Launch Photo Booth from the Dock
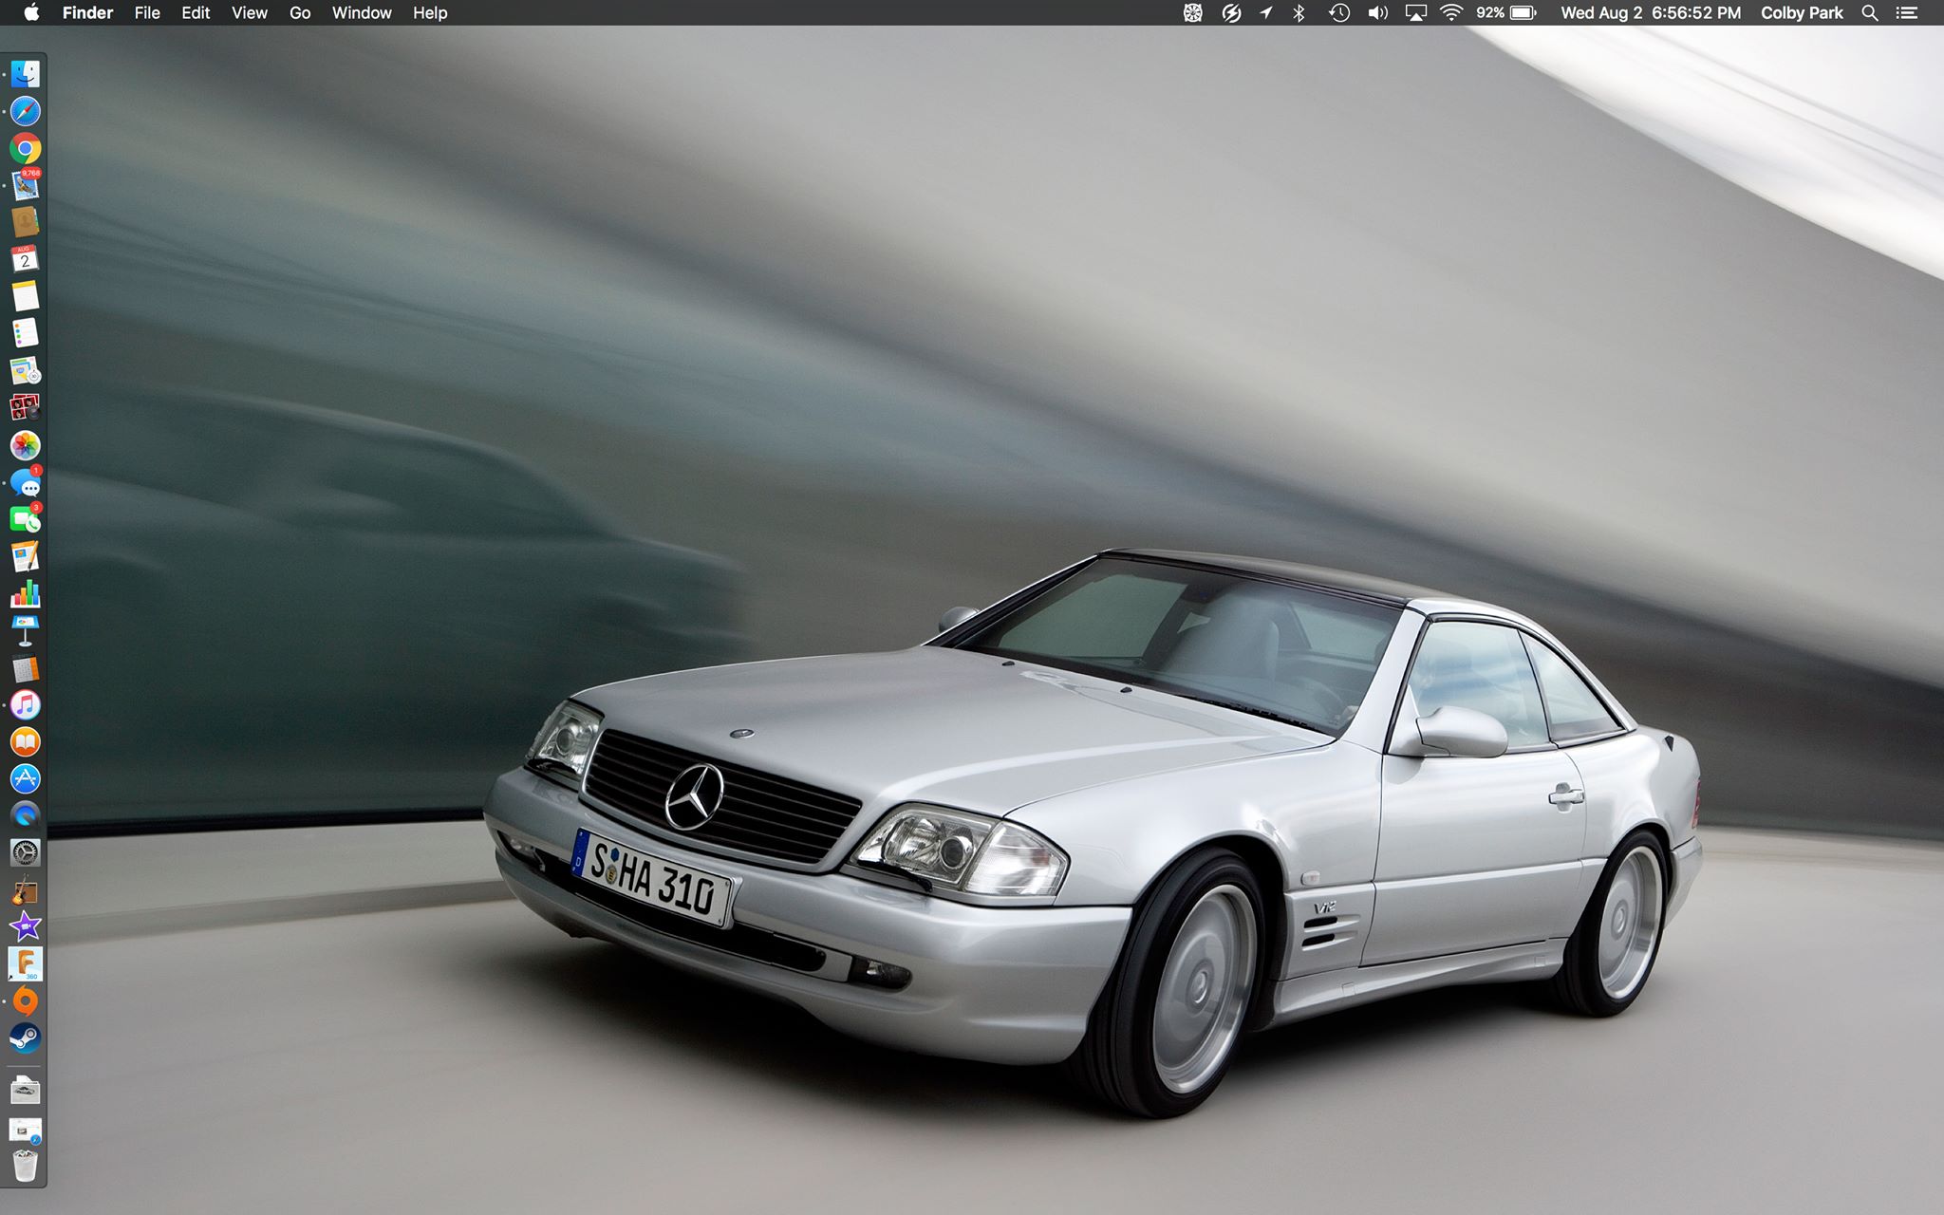1944x1215 pixels. 26,408
